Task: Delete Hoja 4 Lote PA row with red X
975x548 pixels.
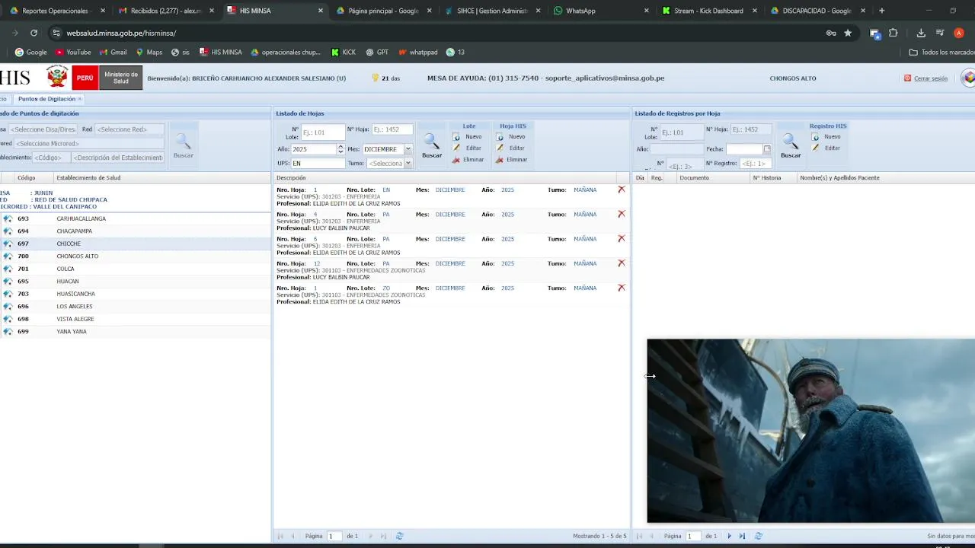Action: click(x=622, y=214)
